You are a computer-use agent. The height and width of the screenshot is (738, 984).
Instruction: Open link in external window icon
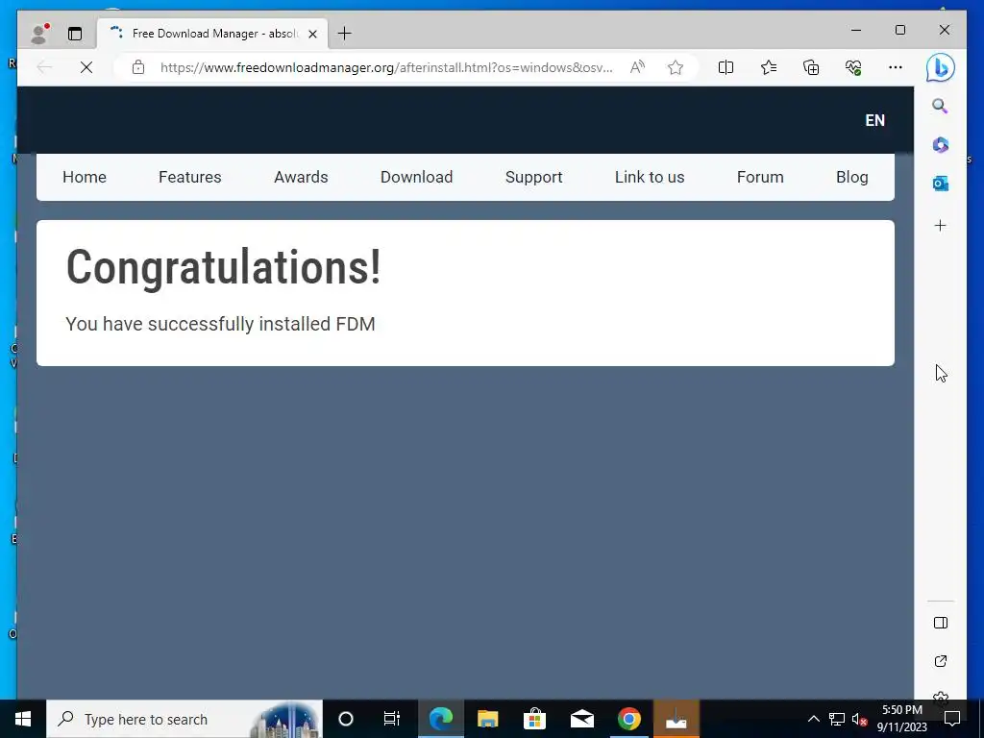[x=940, y=661]
